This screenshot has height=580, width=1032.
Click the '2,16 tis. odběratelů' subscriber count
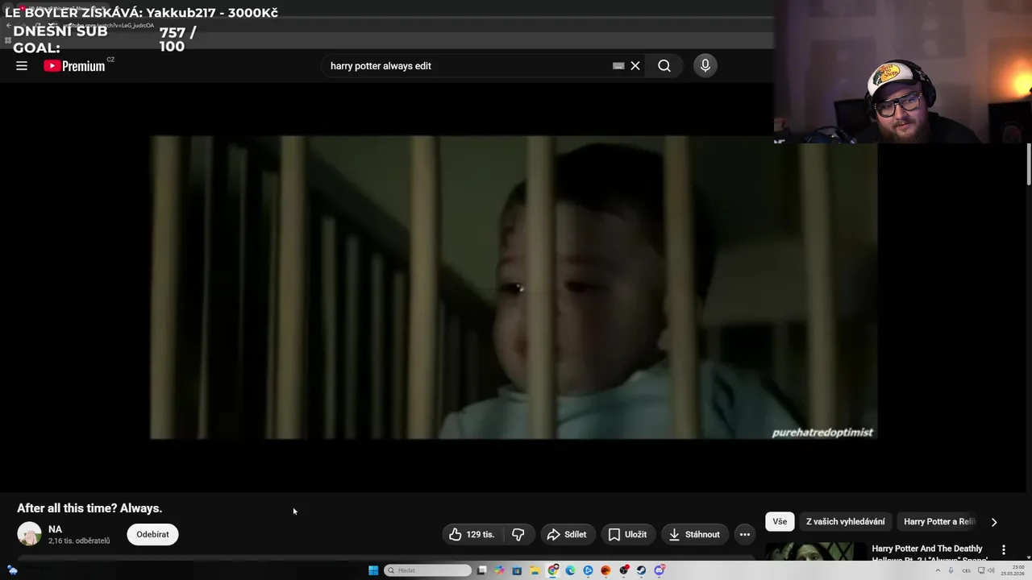[x=79, y=541]
